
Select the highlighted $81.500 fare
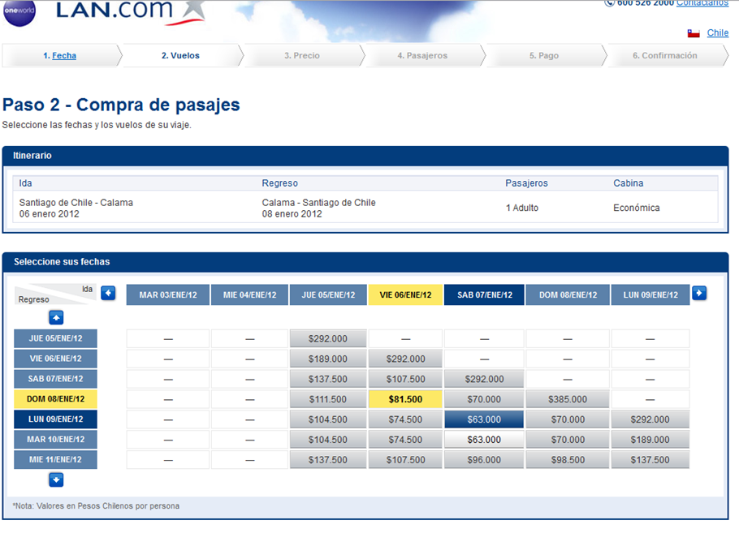(x=405, y=399)
